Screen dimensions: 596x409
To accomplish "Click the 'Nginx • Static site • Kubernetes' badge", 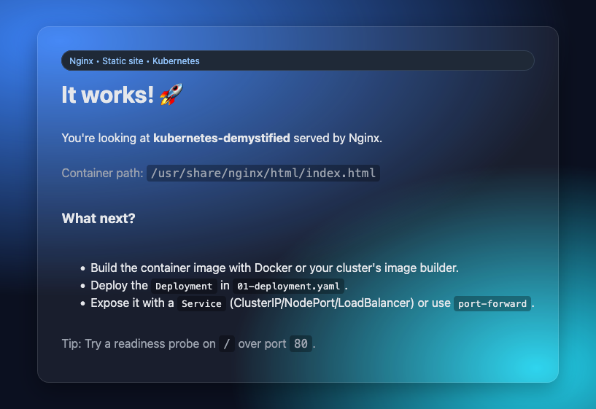I will 298,61.
